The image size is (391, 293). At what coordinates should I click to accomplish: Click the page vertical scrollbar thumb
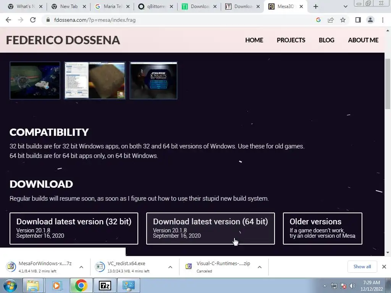tap(388, 84)
